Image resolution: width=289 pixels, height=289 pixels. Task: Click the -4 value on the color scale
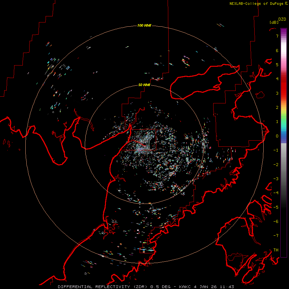click(276, 193)
